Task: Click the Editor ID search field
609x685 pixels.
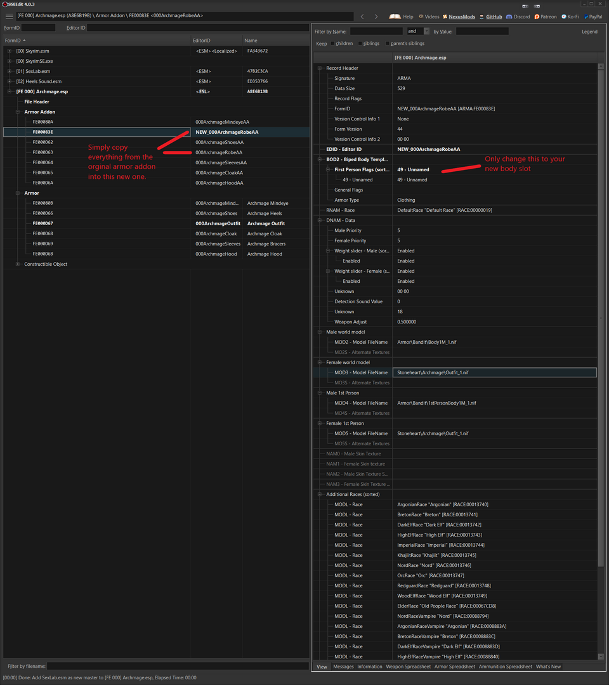Action: coord(198,27)
